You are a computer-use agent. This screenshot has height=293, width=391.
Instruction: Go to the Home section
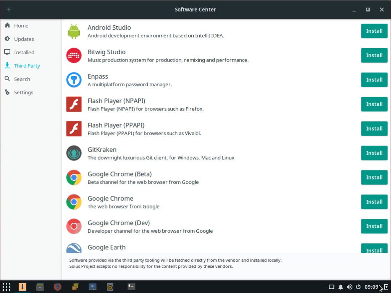click(x=21, y=26)
